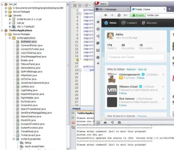Follow Rick Vanover

pos(123,105)
